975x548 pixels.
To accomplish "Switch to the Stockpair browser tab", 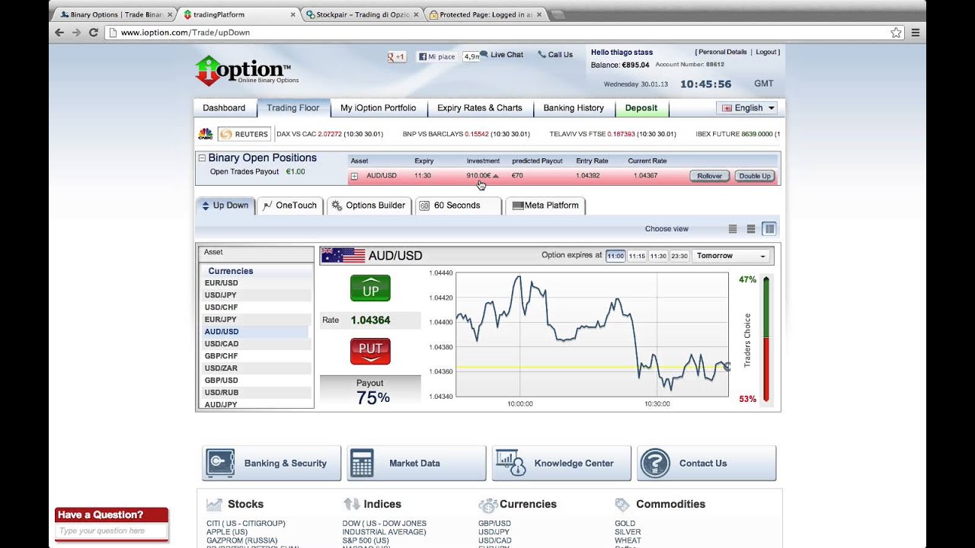I will coord(361,14).
